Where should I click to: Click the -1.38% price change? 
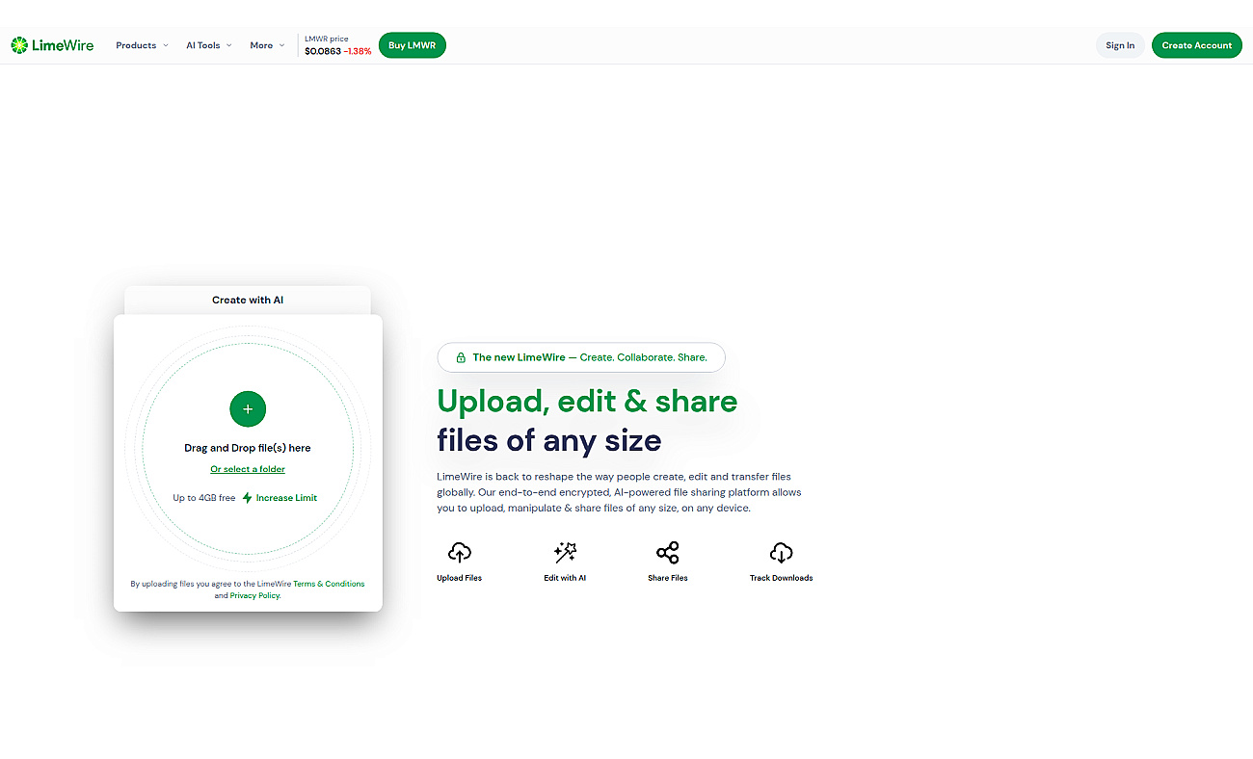(x=358, y=51)
